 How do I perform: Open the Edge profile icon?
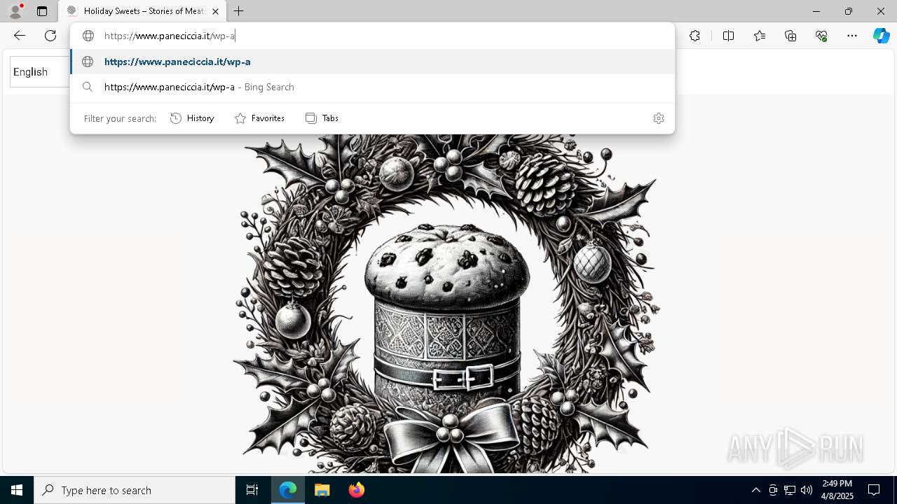point(15,11)
